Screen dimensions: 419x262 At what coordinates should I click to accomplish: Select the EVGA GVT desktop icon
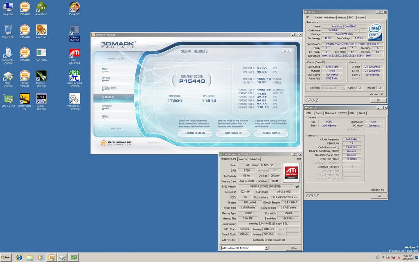[x=74, y=8]
